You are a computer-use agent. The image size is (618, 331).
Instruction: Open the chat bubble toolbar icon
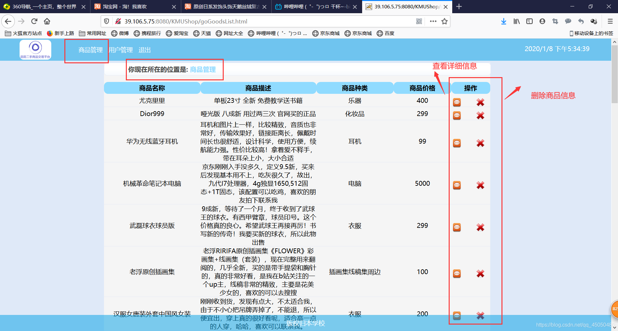[x=568, y=21]
